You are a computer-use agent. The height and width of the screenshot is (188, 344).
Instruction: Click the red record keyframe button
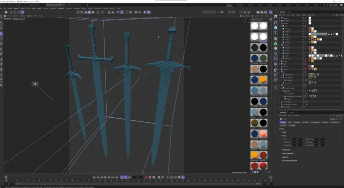(150, 177)
